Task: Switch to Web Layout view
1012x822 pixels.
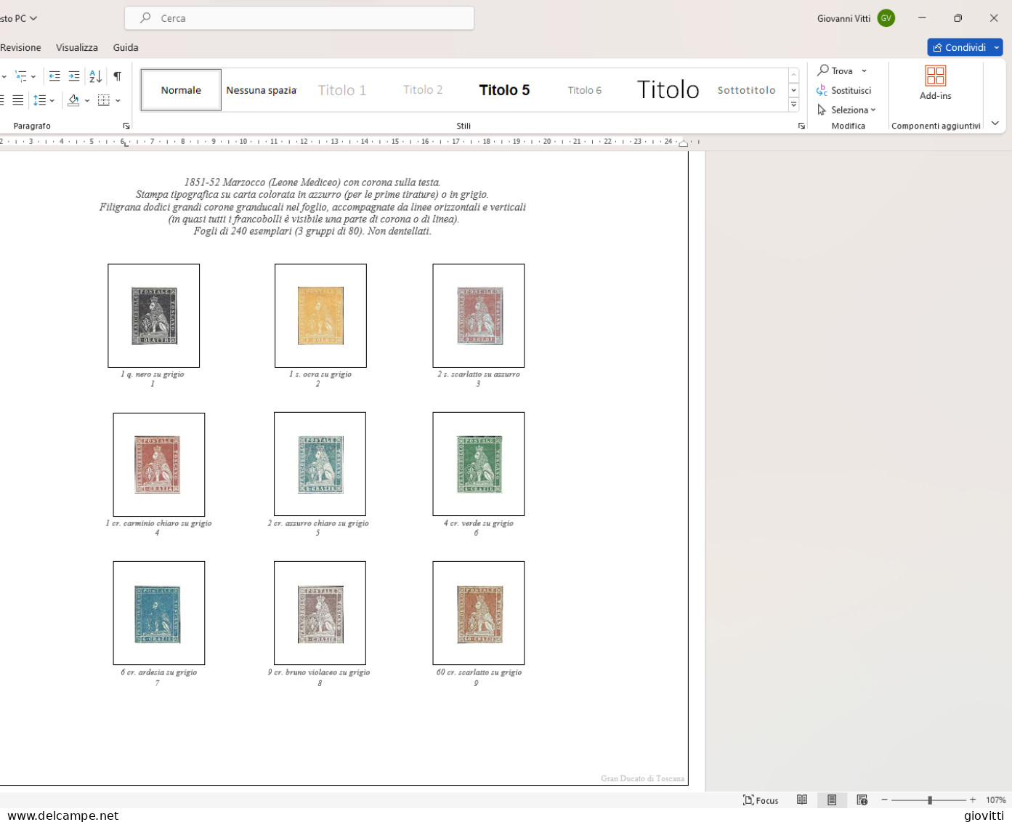Action: (862, 800)
